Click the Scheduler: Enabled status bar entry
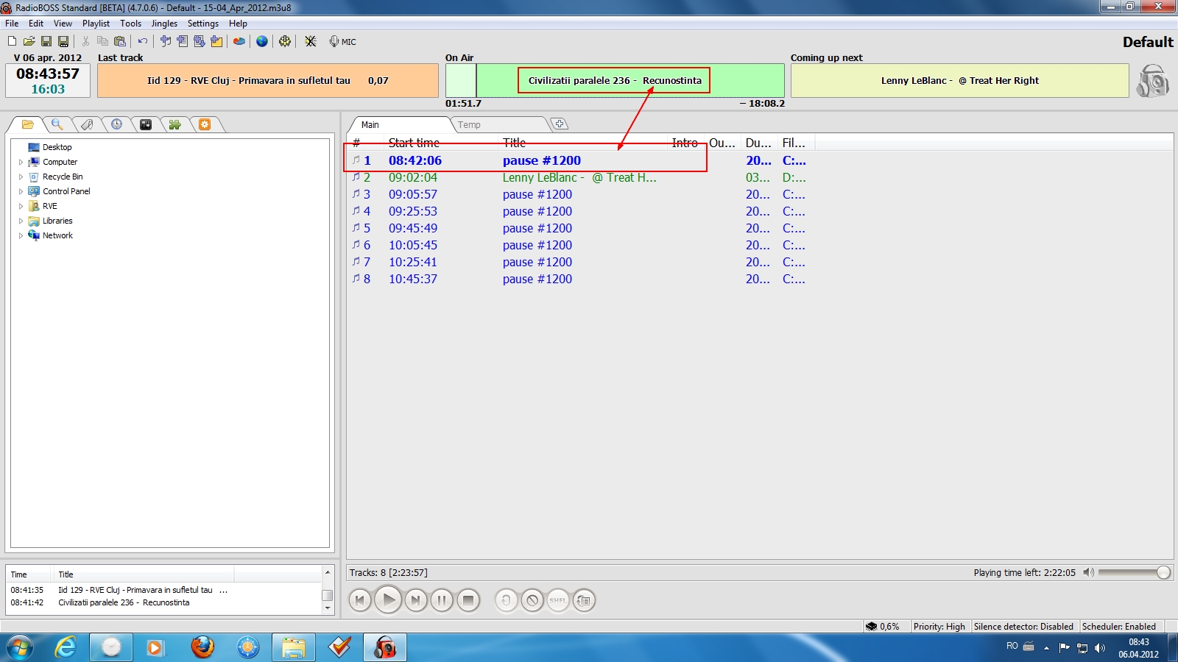Image resolution: width=1178 pixels, height=662 pixels. click(x=1119, y=627)
